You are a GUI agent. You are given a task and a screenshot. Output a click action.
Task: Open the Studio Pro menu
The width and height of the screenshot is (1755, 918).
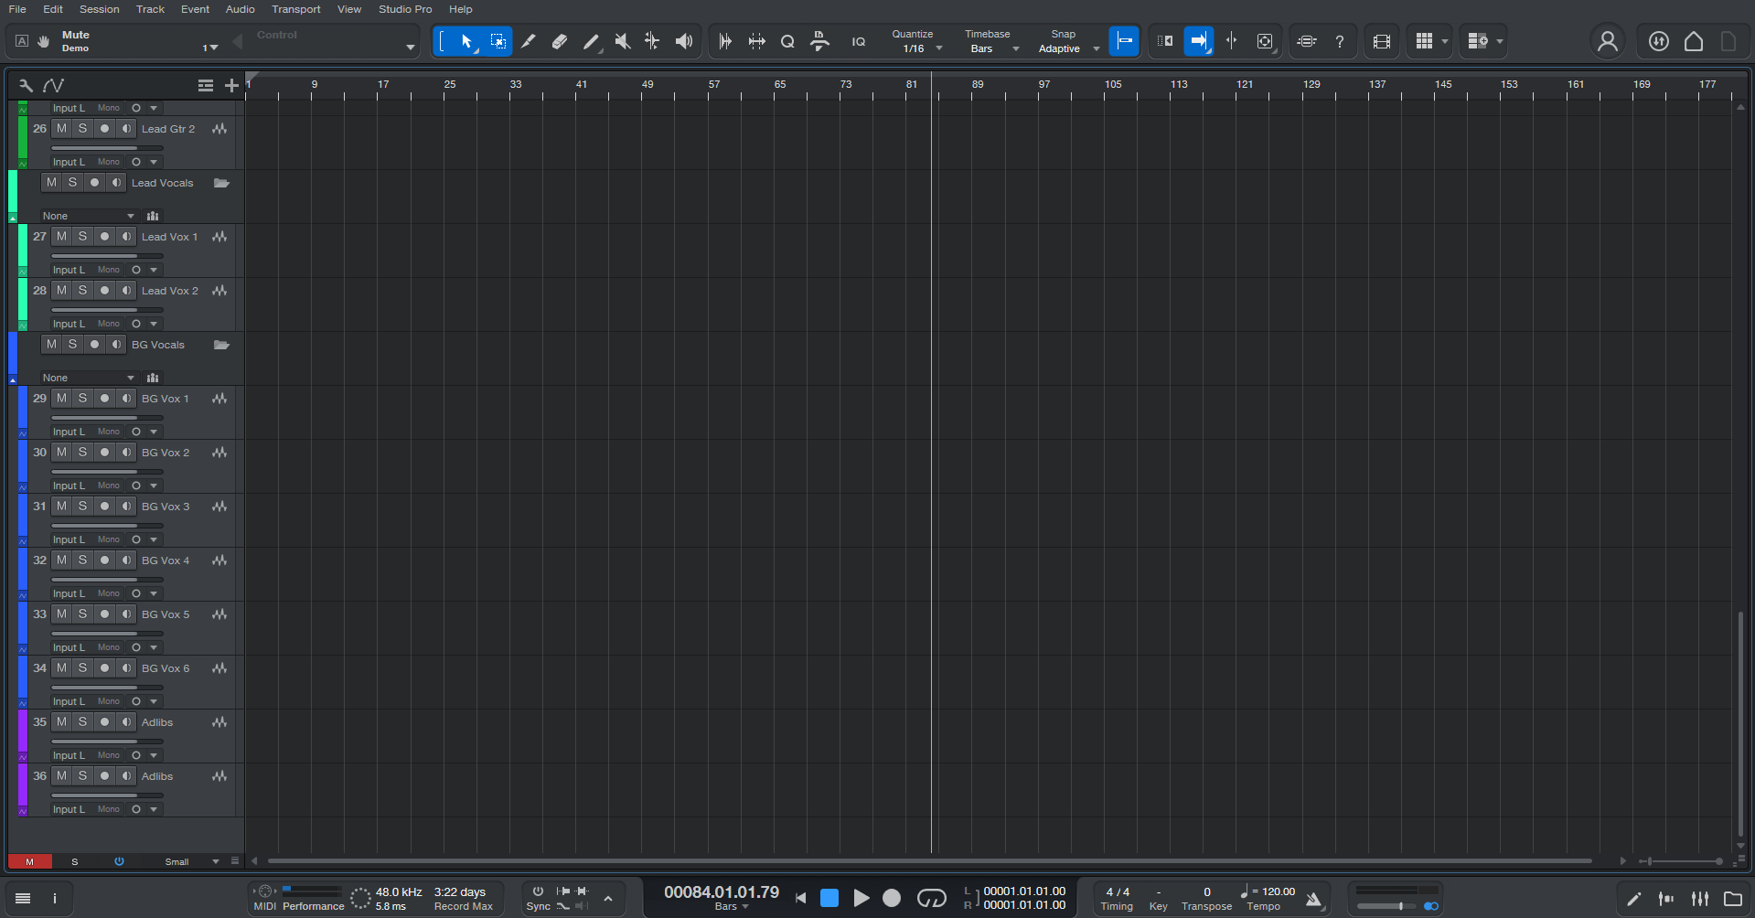[404, 9]
